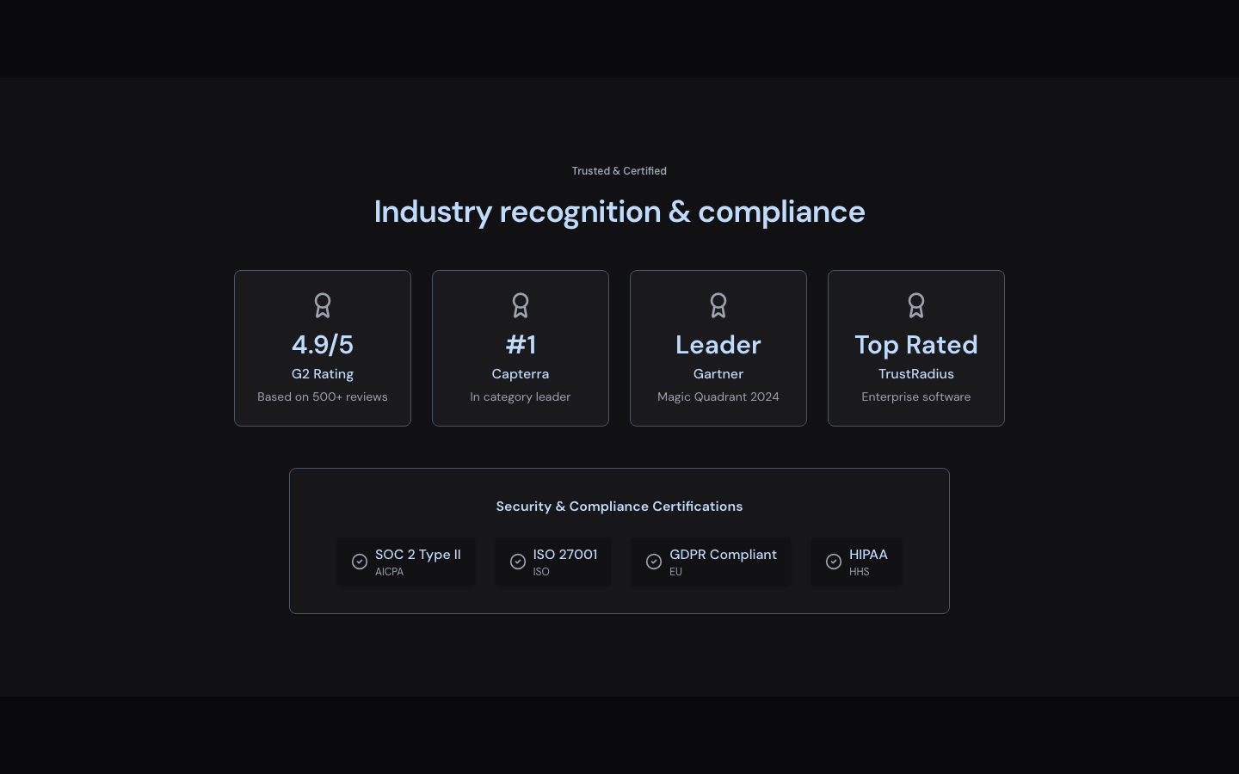Viewport: 1239px width, 774px height.
Task: Click the checkmark icon beside SOC 2 Type II
Action: point(360,562)
